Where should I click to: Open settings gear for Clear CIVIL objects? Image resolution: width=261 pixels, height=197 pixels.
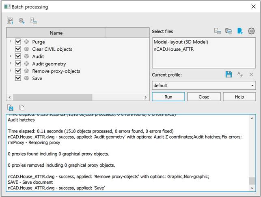26,49
